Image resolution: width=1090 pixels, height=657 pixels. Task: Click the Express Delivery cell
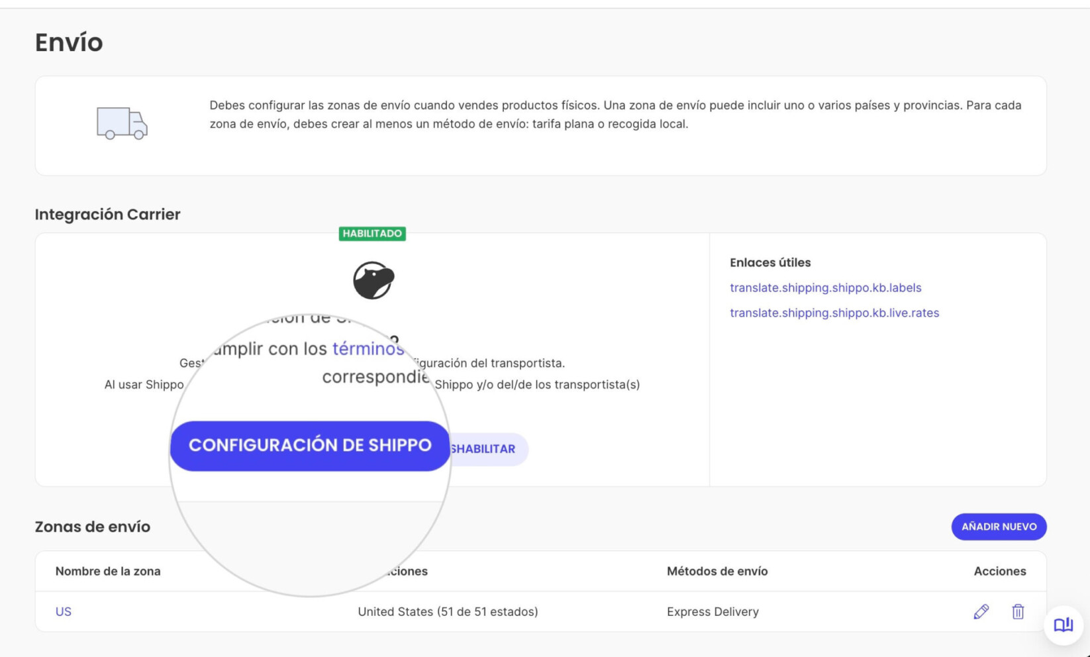pos(713,611)
